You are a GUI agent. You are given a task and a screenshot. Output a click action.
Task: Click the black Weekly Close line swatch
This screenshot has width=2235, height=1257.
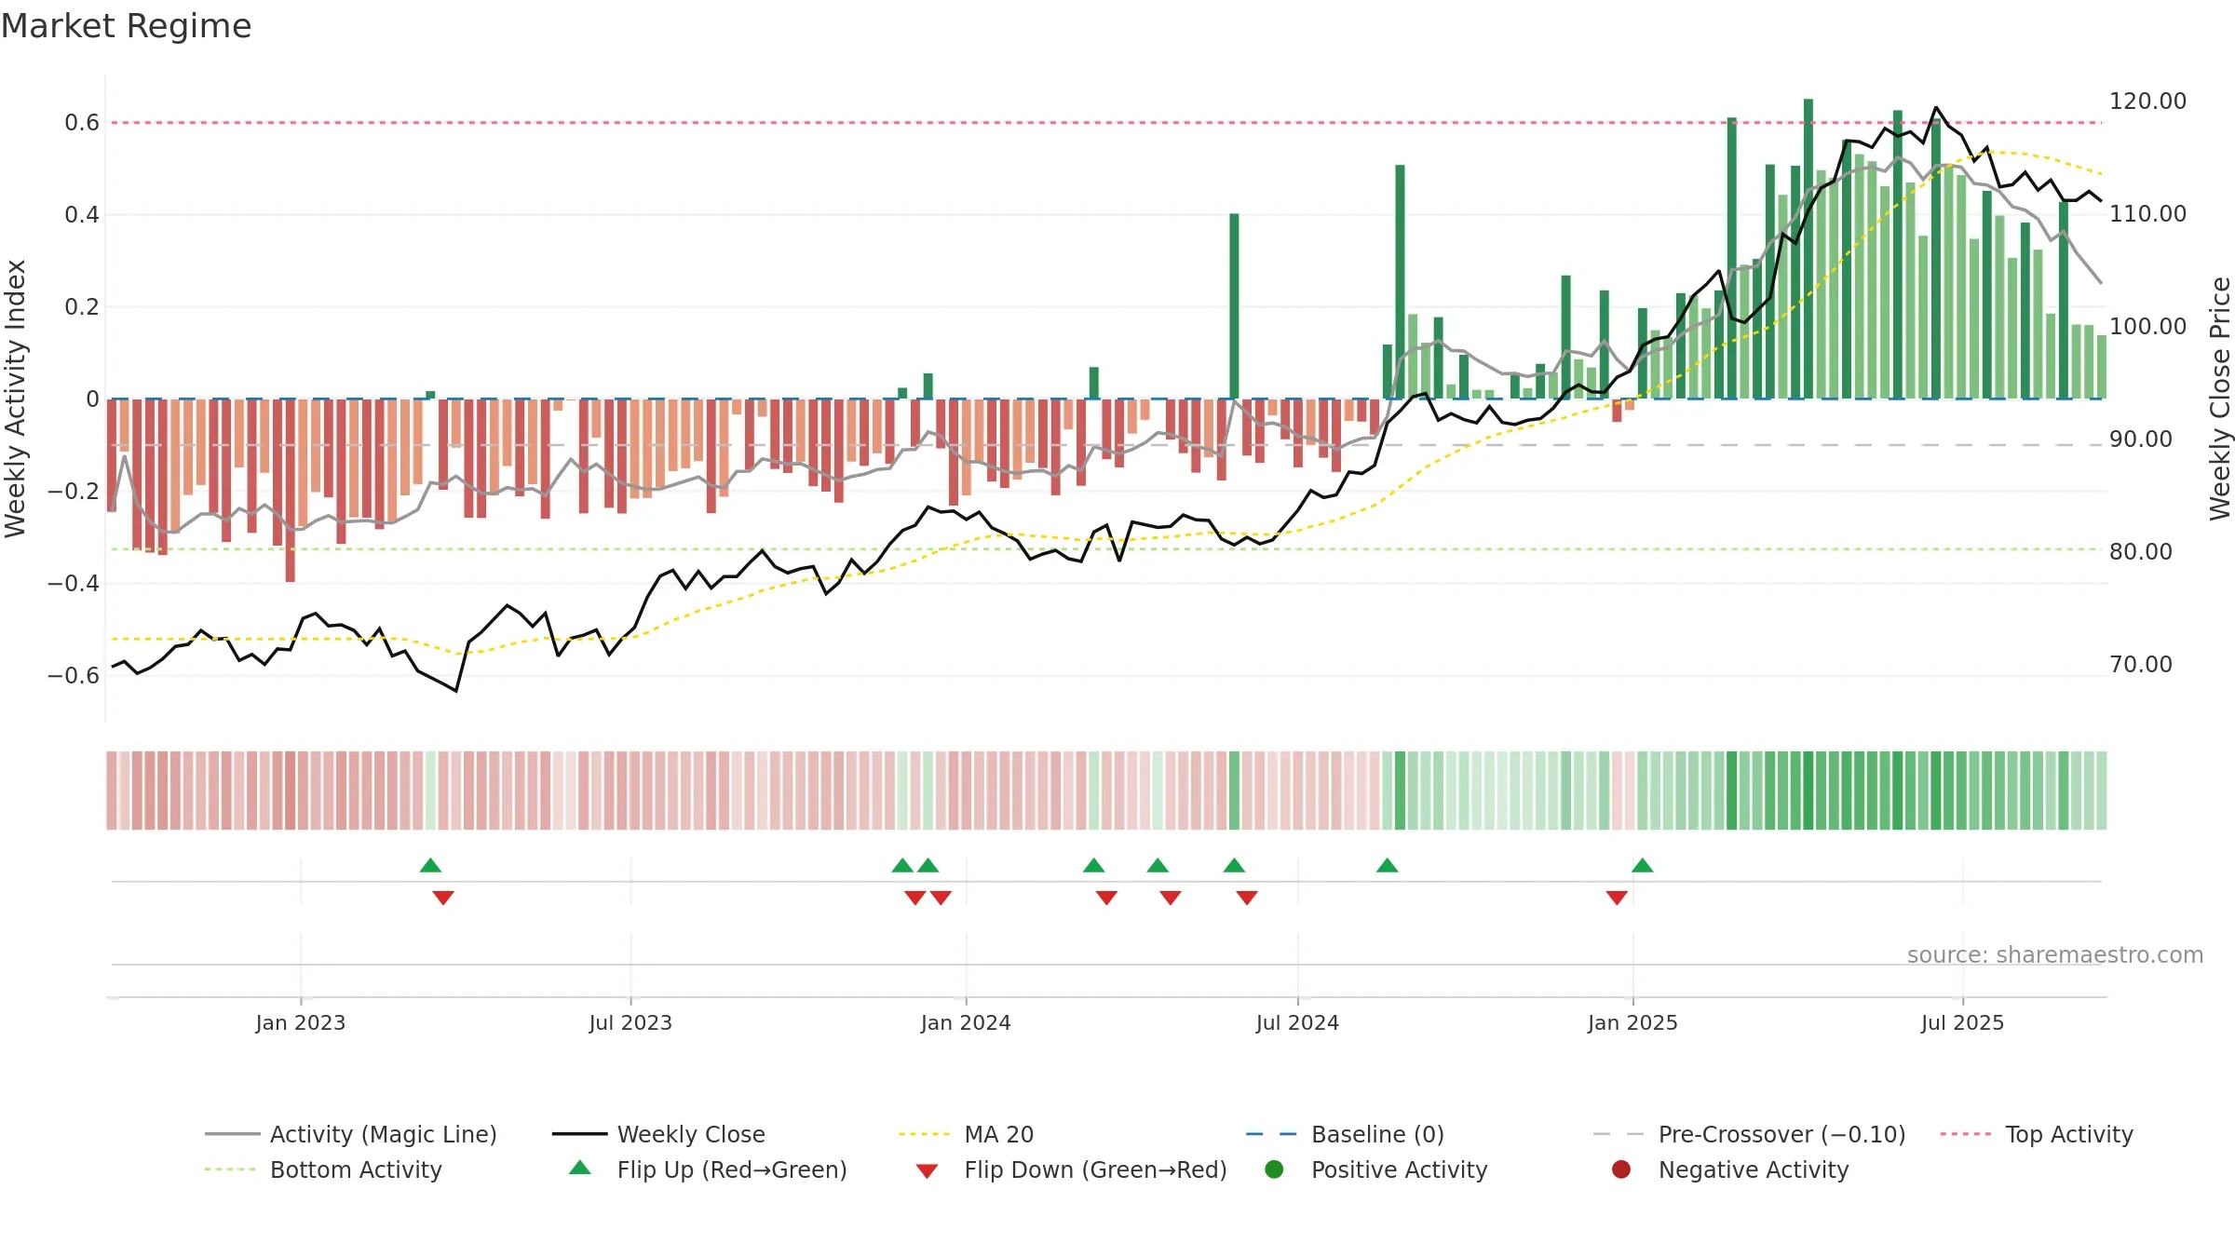click(x=579, y=1134)
